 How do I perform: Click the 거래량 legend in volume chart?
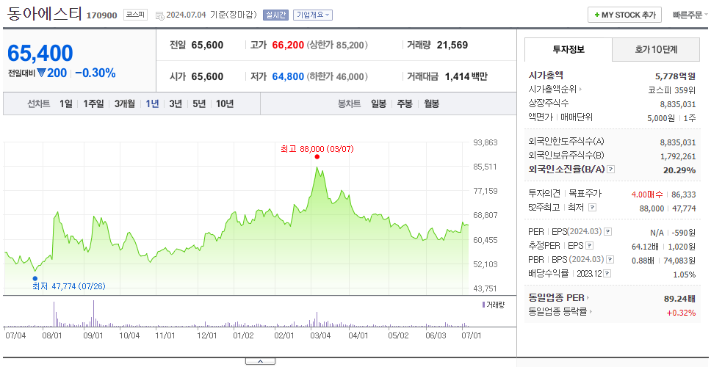493,305
